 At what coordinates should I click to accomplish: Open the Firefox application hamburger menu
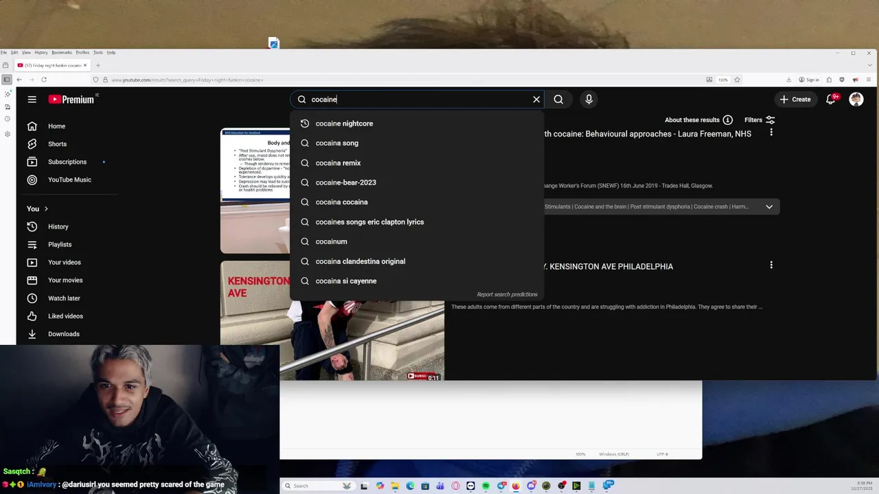869,80
